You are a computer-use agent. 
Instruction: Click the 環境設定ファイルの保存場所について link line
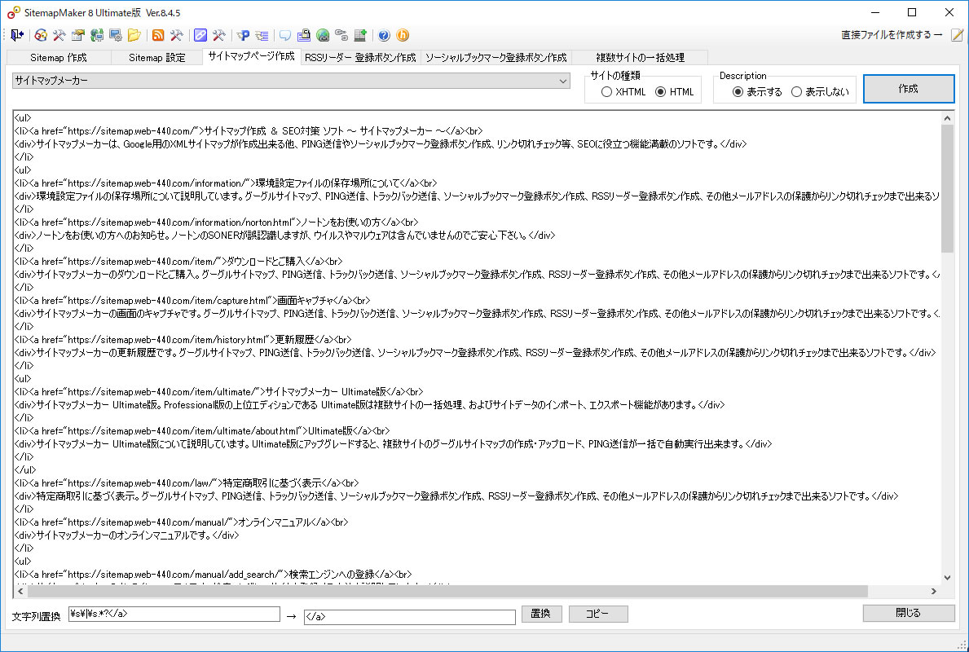click(x=226, y=183)
